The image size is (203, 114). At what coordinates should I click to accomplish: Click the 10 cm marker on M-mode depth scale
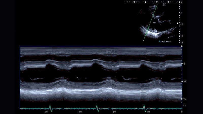coord(182,81)
